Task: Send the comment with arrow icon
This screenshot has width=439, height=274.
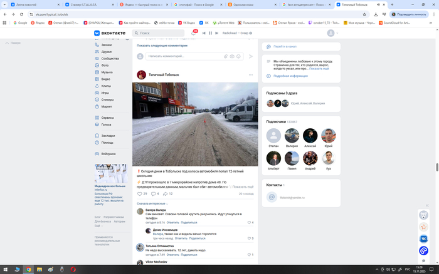Action: point(251,56)
